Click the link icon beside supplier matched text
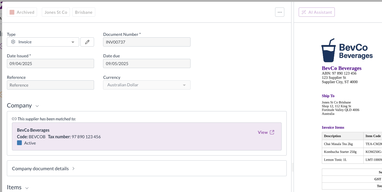 point(14,119)
